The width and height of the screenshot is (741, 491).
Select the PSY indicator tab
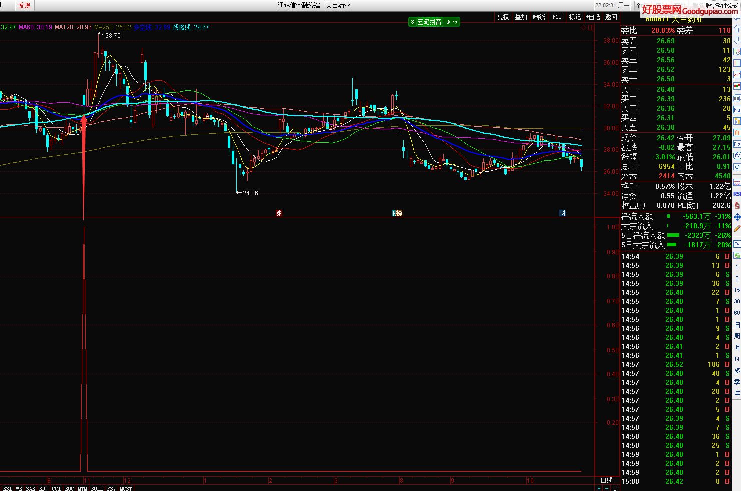click(111, 488)
